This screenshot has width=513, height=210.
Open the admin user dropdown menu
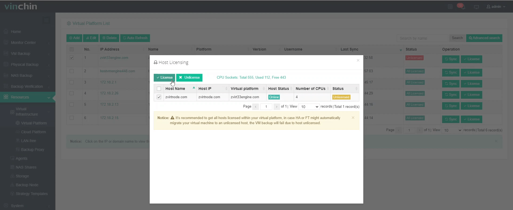click(x=496, y=7)
